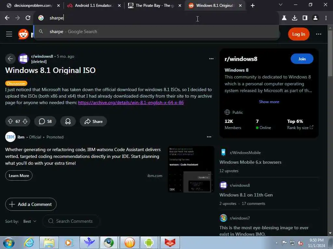The width and height of the screenshot is (333, 249).
Task: Expand the tab search chevron
Action: [281, 5]
